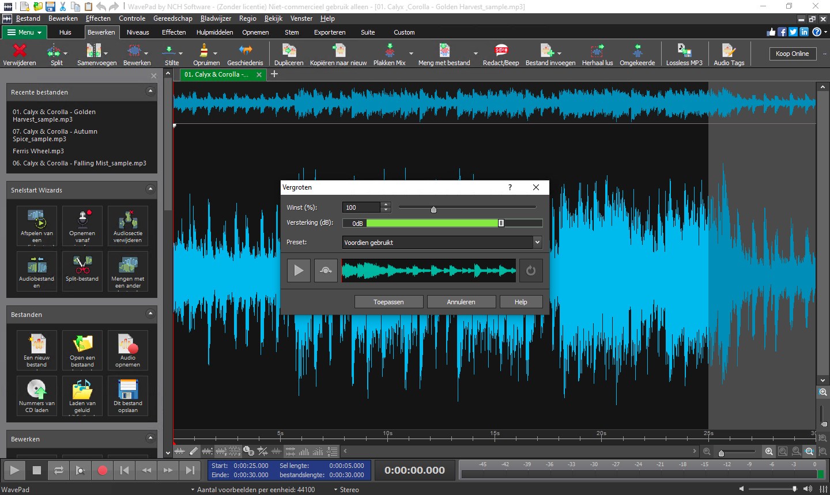Viewport: 830px width, 495px height.
Task: Collapse the Snelstart Wizards panel
Action: pyautogui.click(x=150, y=190)
